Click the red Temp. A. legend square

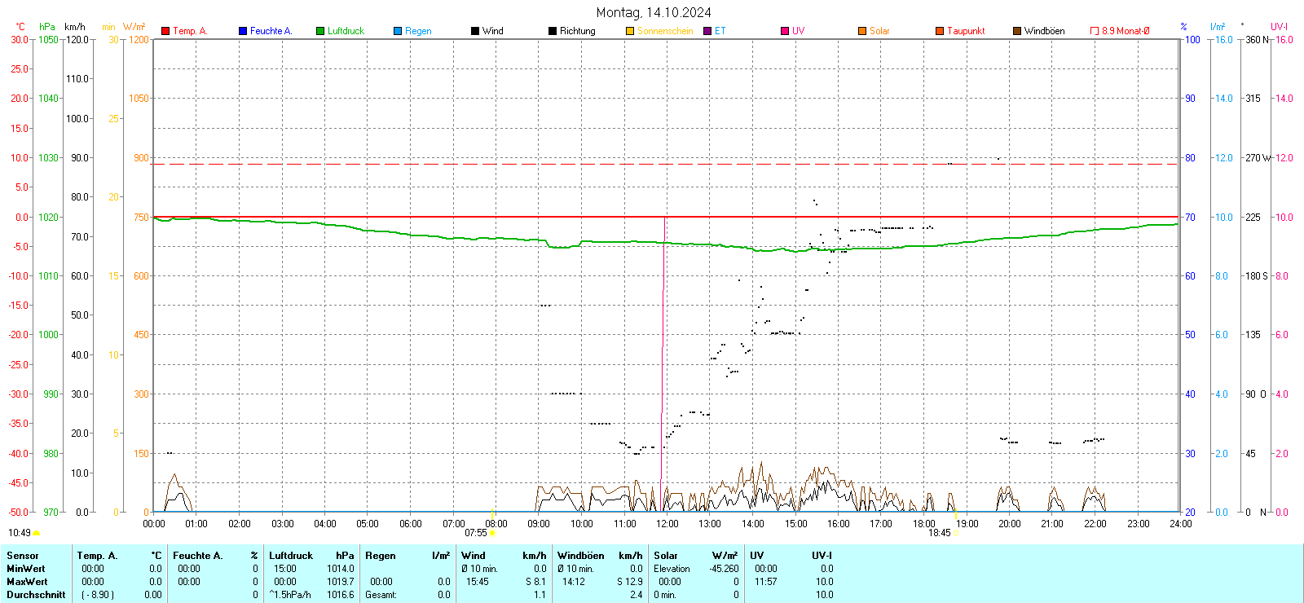point(165,31)
